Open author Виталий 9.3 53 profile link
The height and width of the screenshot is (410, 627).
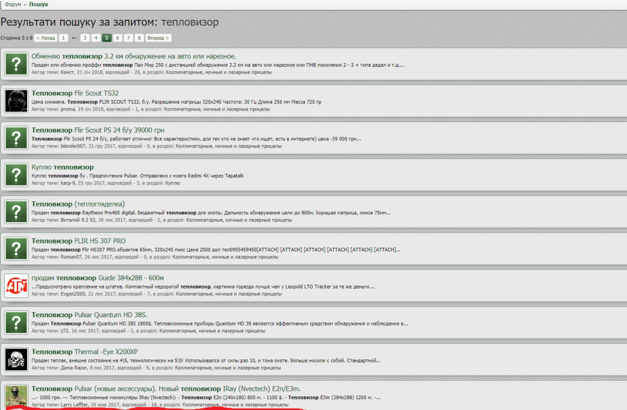pos(77,220)
